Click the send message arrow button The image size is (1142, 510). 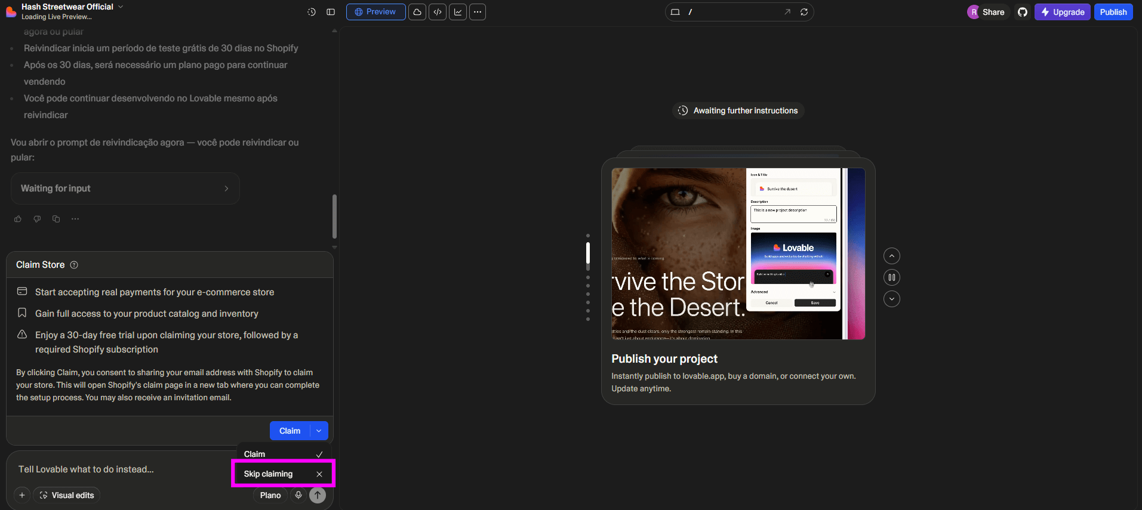pyautogui.click(x=318, y=495)
